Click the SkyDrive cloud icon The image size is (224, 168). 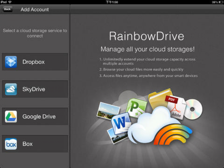11,89
